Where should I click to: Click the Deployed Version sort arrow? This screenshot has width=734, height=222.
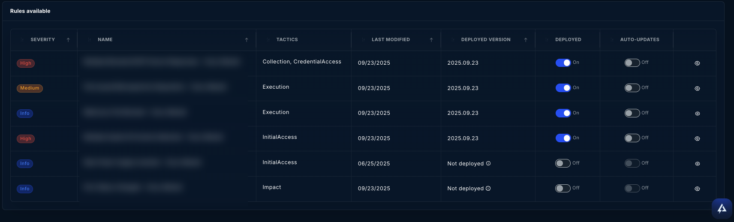click(x=526, y=40)
